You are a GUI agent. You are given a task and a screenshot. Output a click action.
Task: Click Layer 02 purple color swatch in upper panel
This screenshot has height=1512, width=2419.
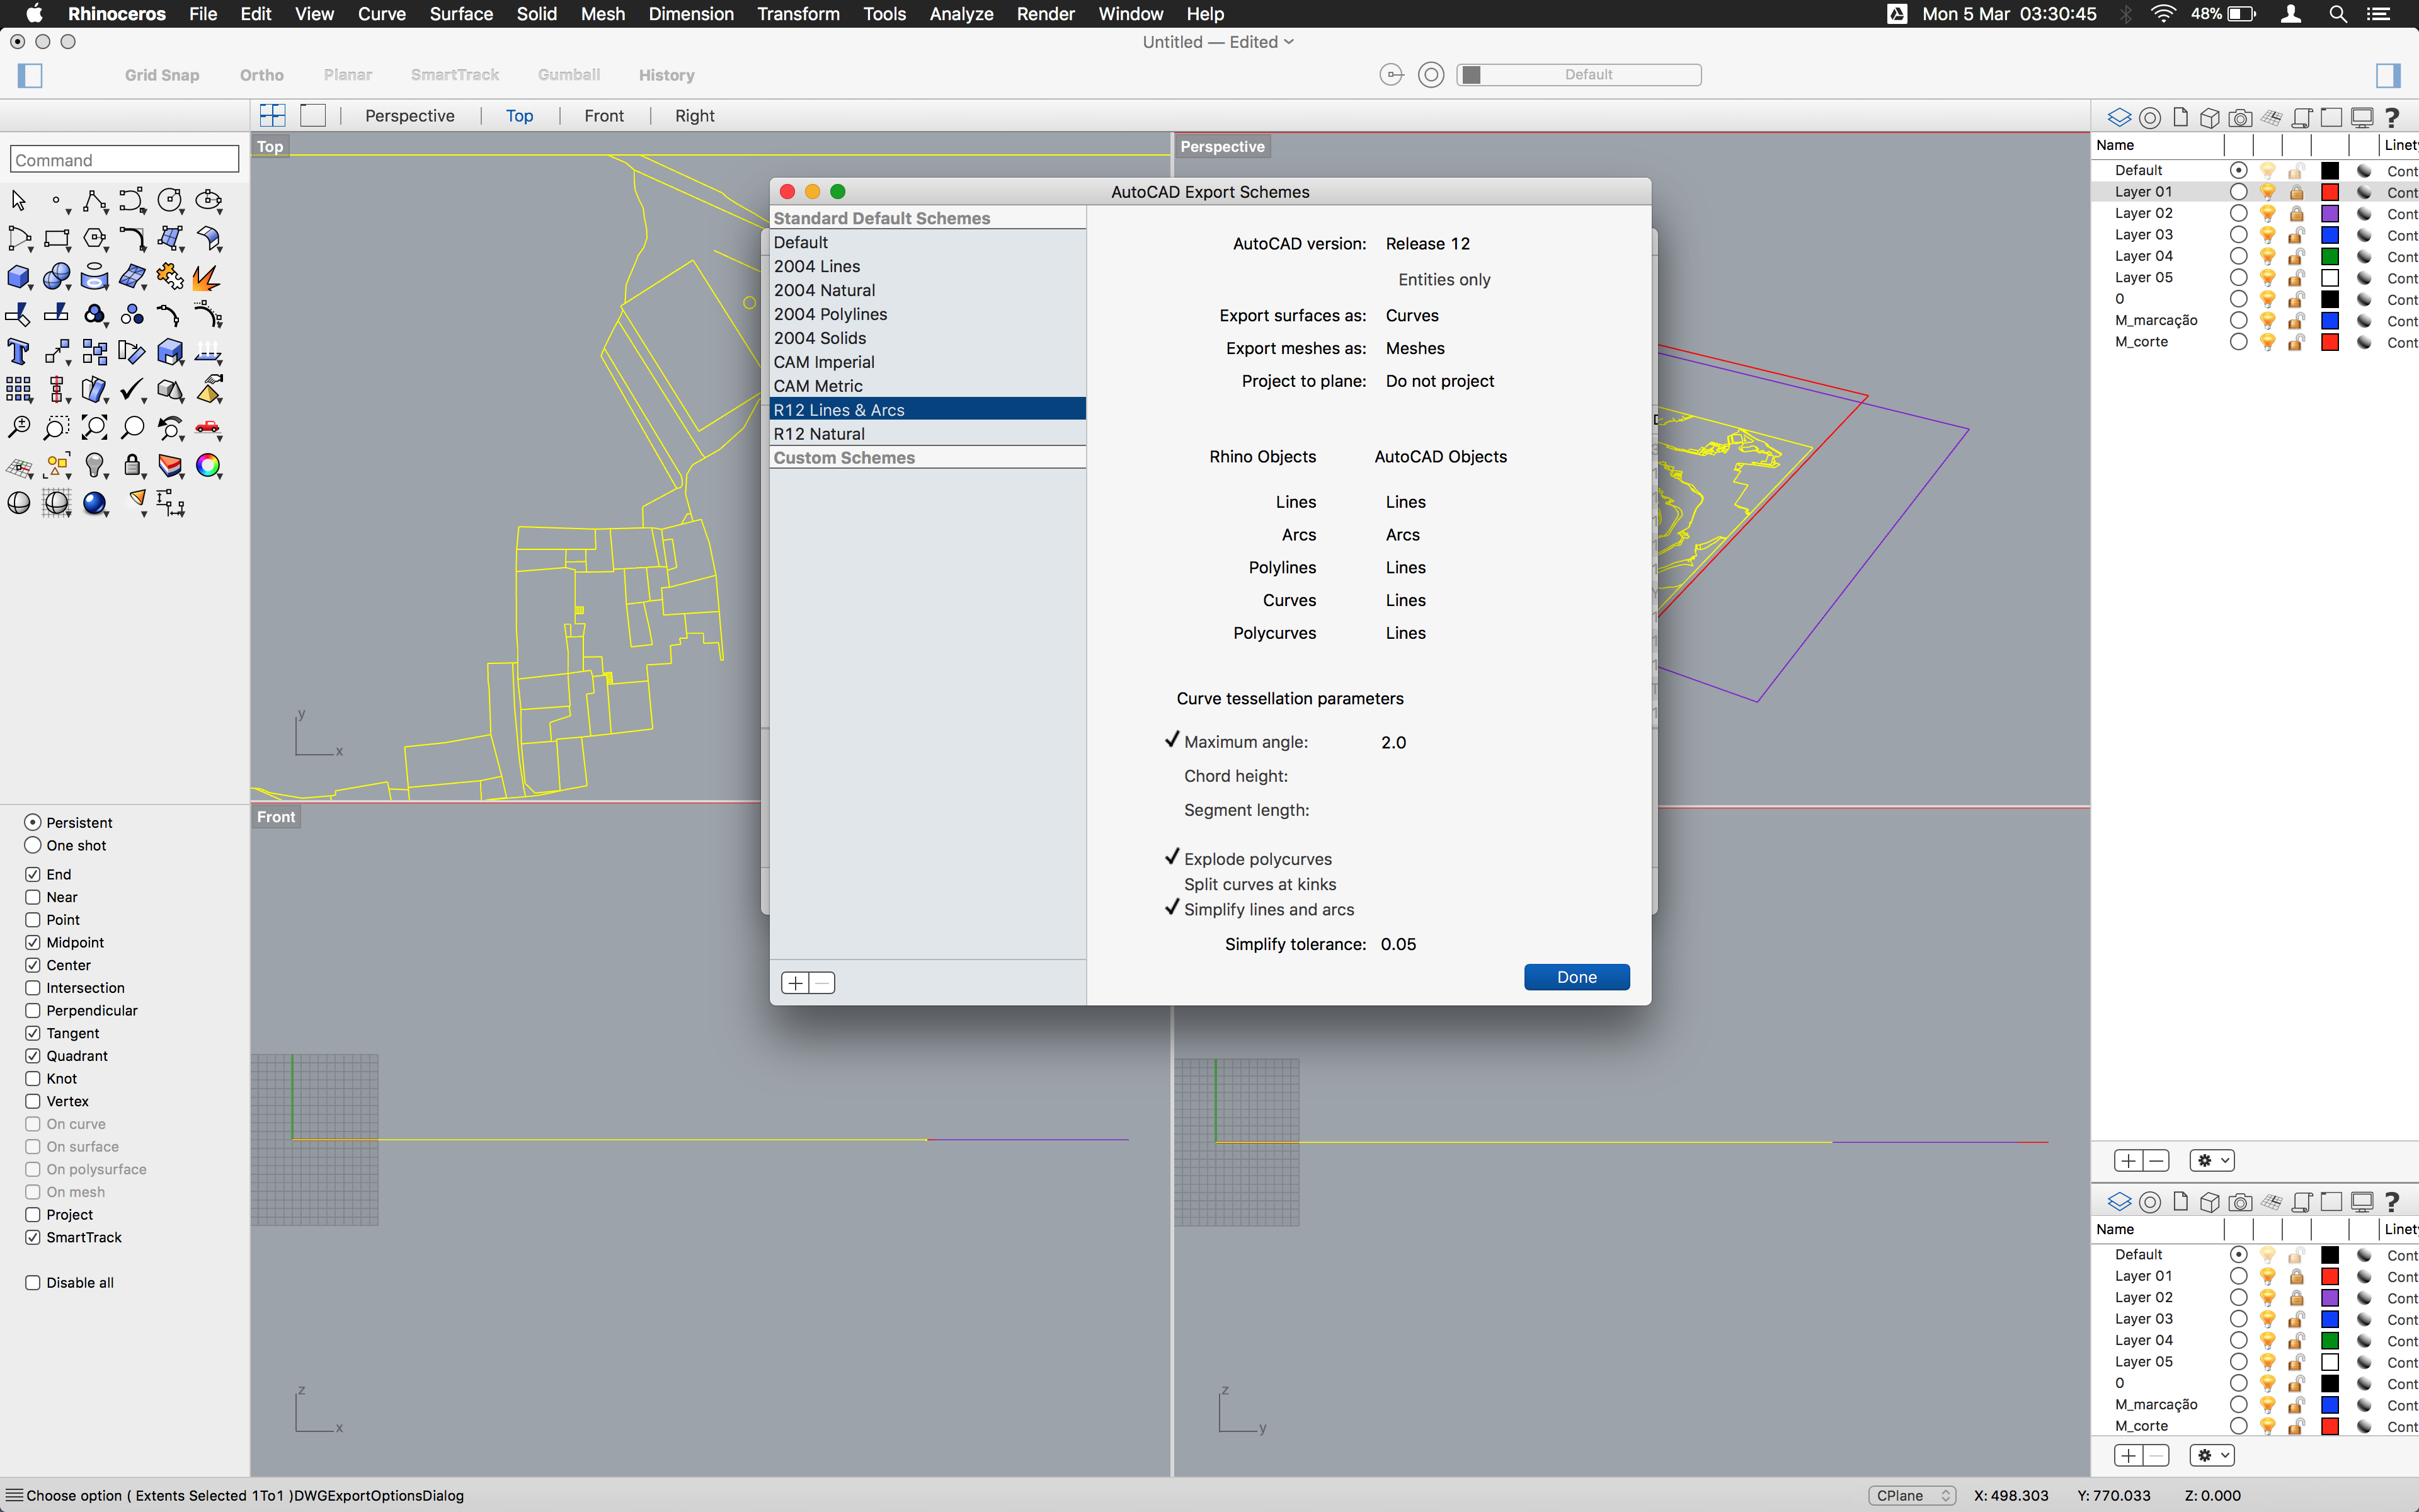2330,213
